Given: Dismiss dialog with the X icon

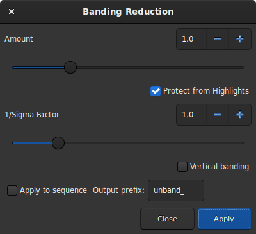Looking at the screenshot, I should (x=12, y=12).
